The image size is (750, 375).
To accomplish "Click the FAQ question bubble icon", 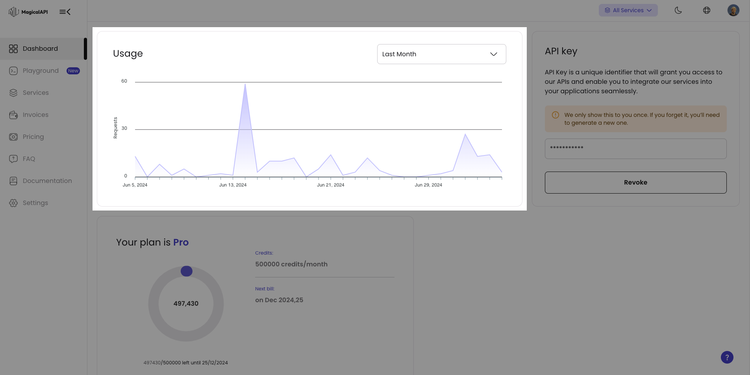I will coord(13,159).
